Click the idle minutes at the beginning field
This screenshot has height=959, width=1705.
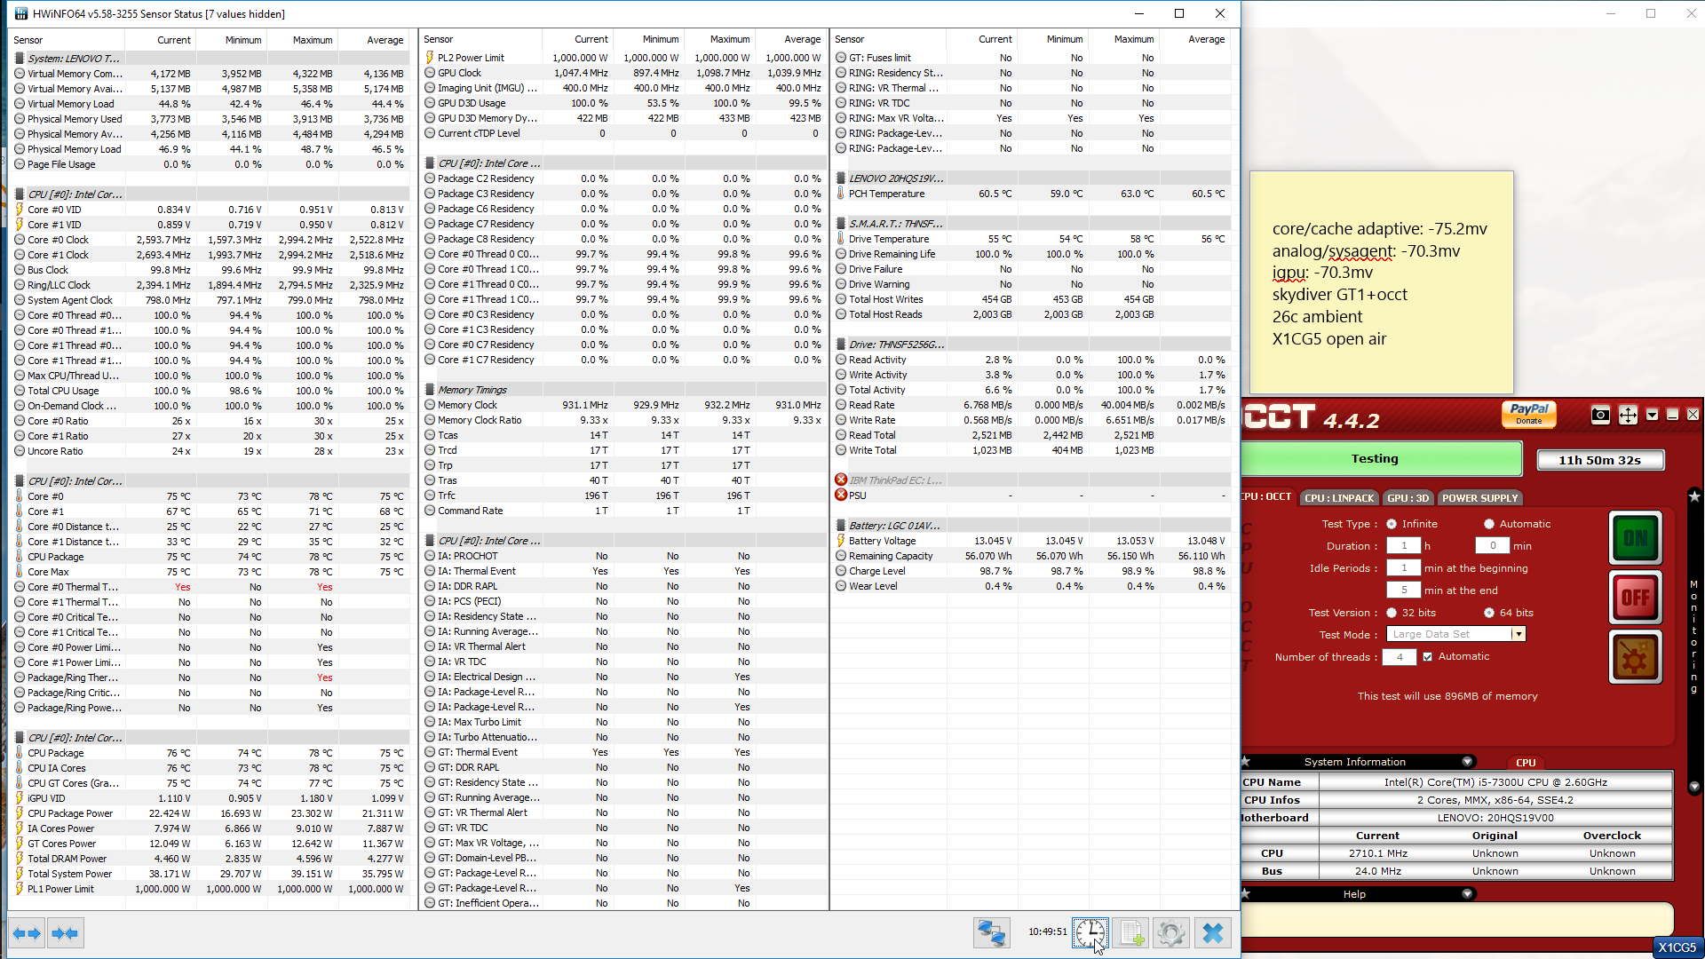point(1404,568)
